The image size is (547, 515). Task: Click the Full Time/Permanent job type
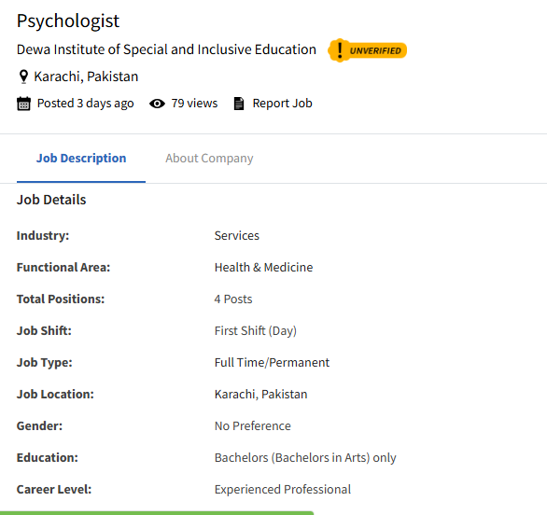click(272, 363)
